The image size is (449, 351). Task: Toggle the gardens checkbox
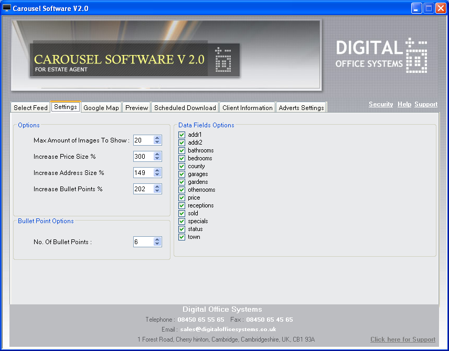pos(181,182)
